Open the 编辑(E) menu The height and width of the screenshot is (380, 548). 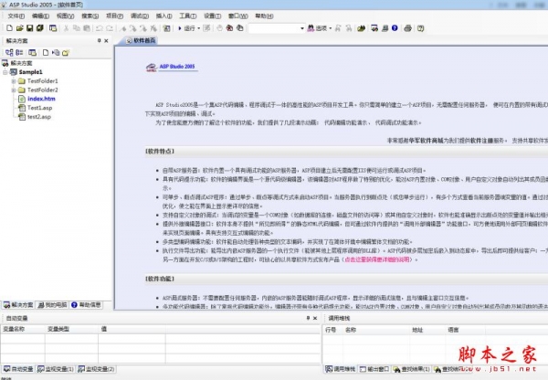pyautogui.click(x=40, y=16)
